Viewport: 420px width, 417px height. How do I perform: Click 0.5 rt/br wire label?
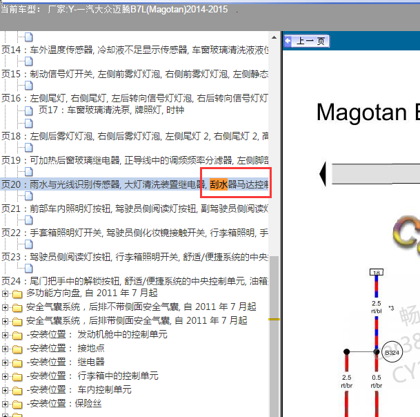pyautogui.click(x=377, y=381)
